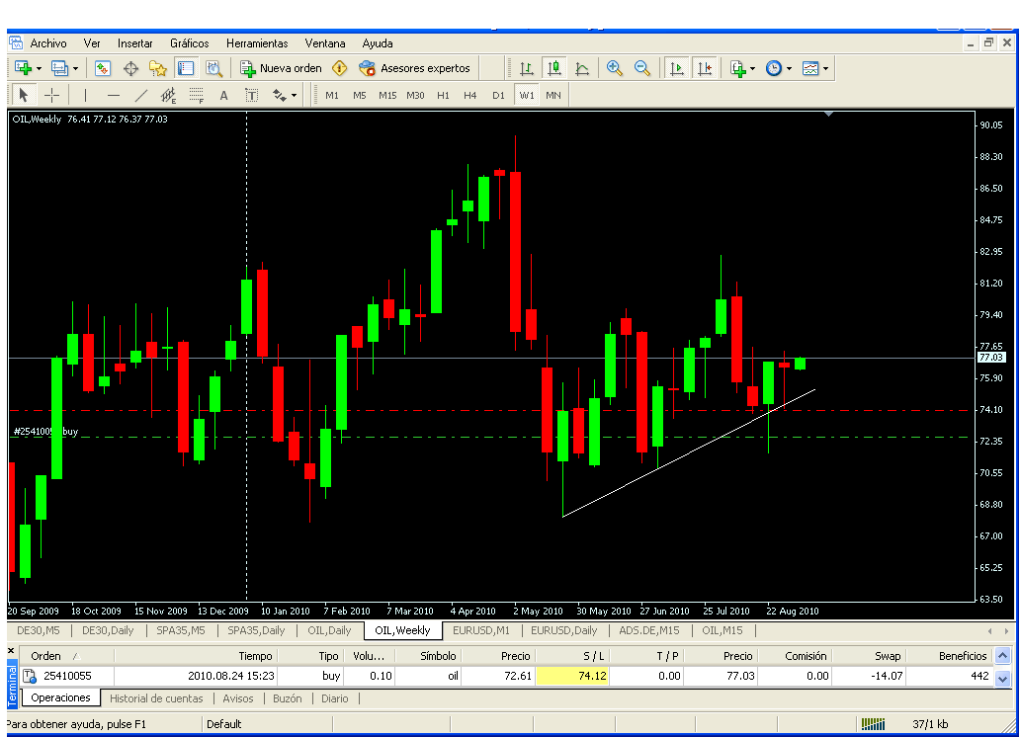
Task: Select the Vertical Line tool
Action: pos(85,95)
